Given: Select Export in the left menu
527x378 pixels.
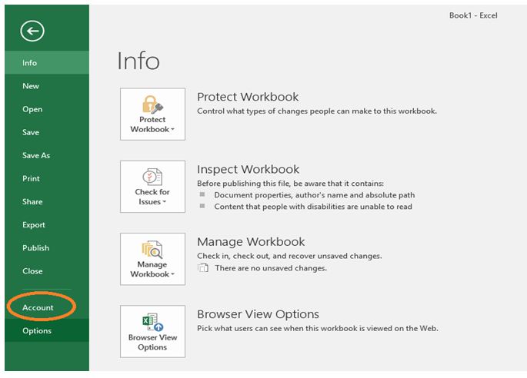Looking at the screenshot, I should point(34,224).
